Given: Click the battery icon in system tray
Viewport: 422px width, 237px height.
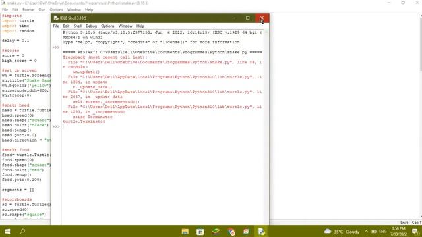Looking at the screenshot, I should [x=374, y=232].
